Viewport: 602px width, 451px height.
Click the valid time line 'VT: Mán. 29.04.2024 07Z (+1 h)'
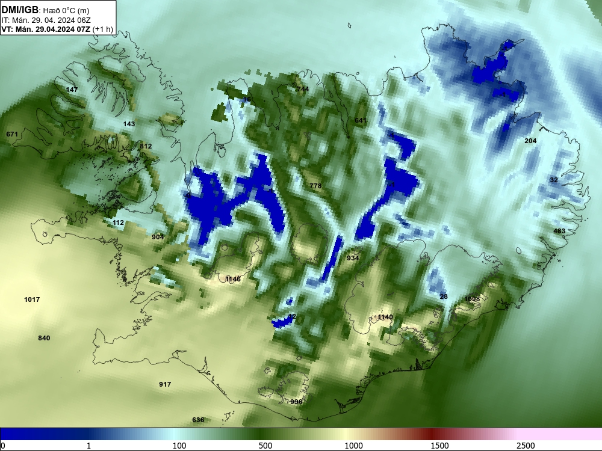pos(57,29)
